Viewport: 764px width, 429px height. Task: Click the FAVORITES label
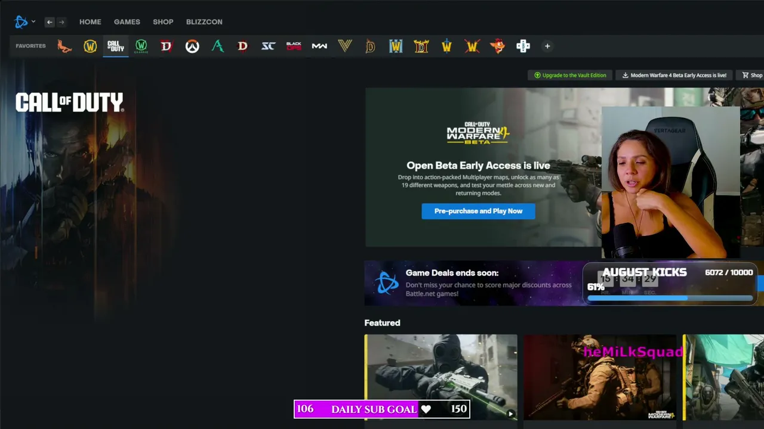pyautogui.click(x=30, y=46)
